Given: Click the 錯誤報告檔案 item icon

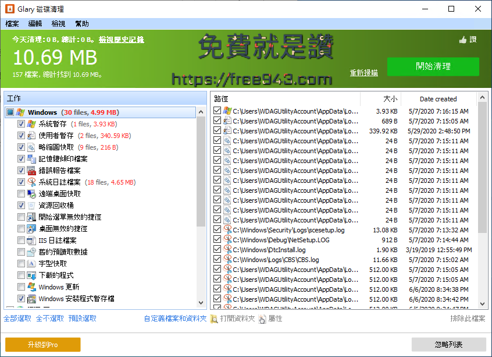Looking at the screenshot, I should pos(30,170).
